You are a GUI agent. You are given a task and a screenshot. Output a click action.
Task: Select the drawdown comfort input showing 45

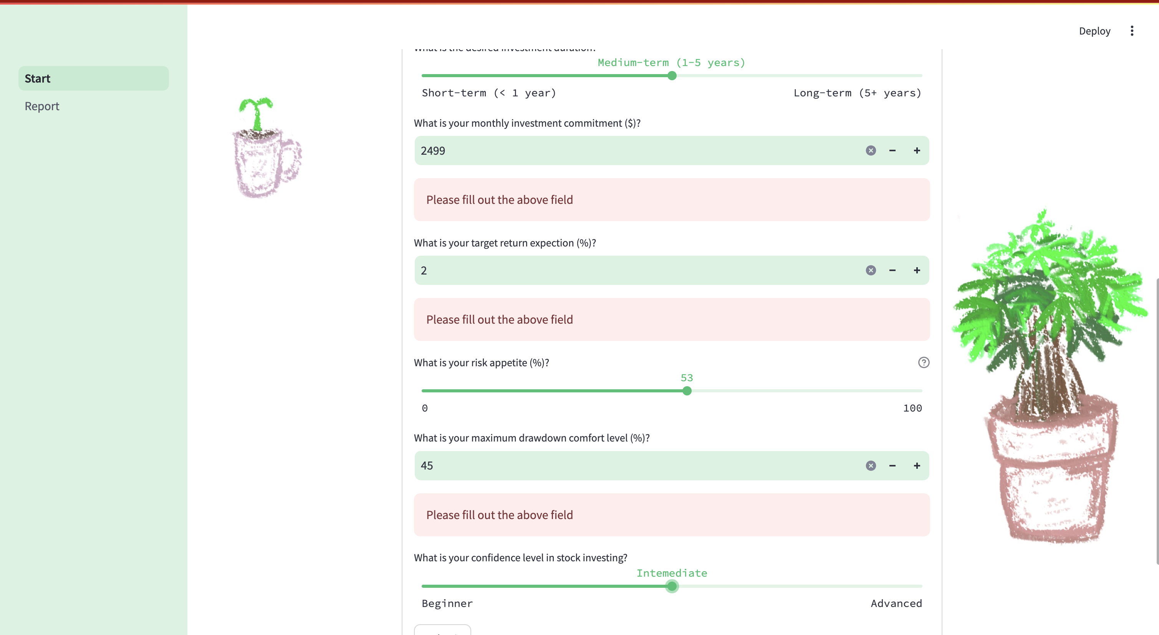[585, 465]
